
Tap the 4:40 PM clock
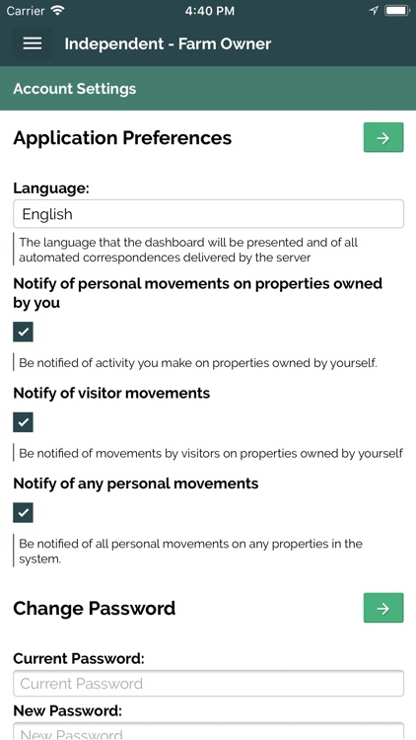[209, 11]
